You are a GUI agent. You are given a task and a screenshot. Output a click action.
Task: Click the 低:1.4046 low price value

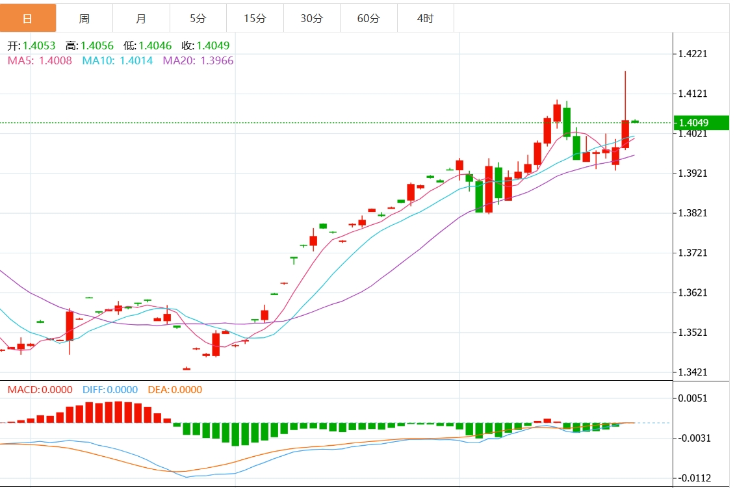point(147,45)
